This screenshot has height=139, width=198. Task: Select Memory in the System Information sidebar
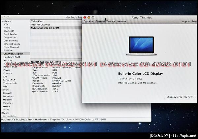[8, 60]
